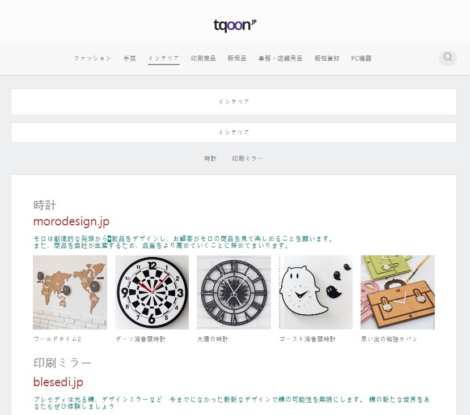
Task: Select the インテリア navigation tab
Action: point(164,58)
